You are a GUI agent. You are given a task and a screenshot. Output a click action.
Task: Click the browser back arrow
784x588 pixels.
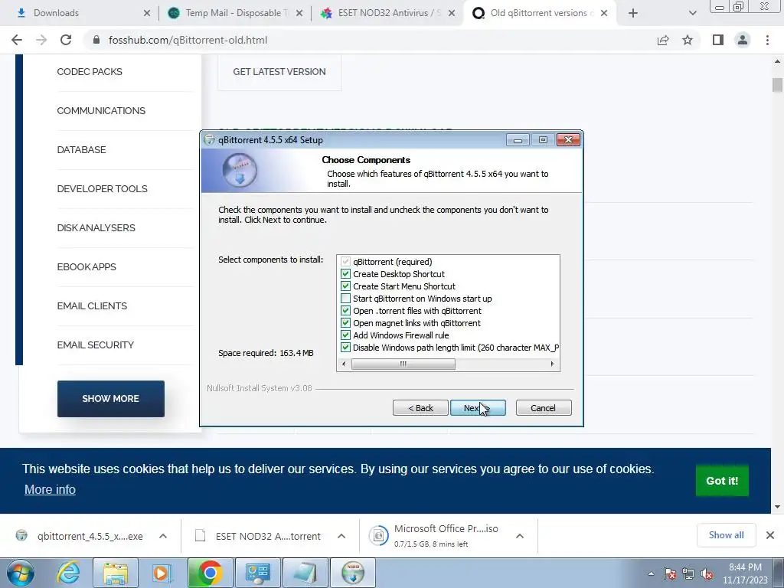(x=17, y=40)
